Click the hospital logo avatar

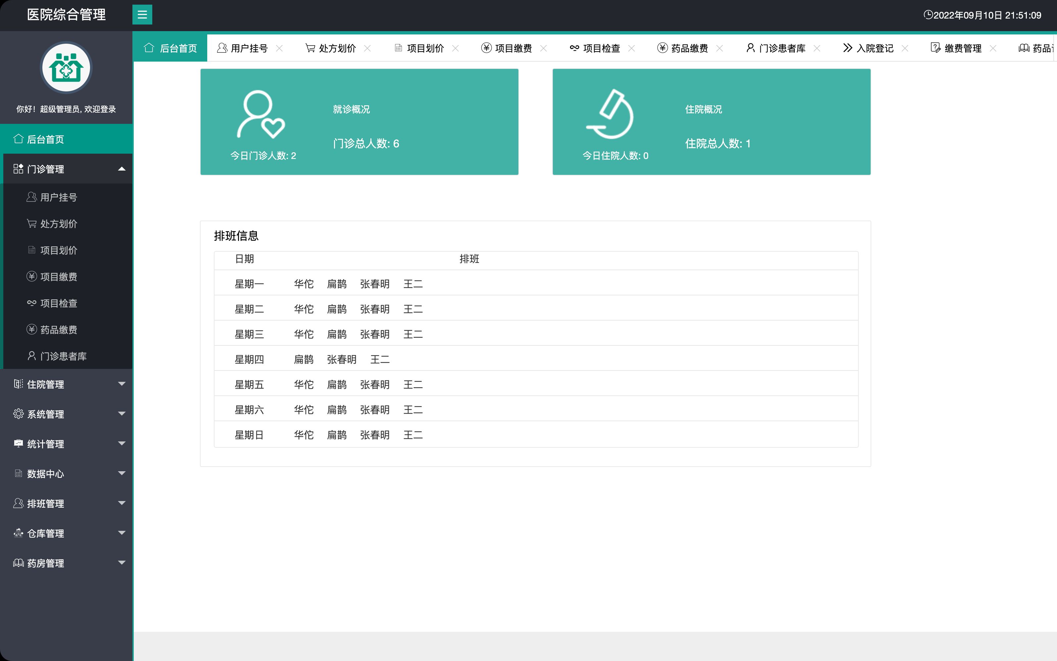66,68
